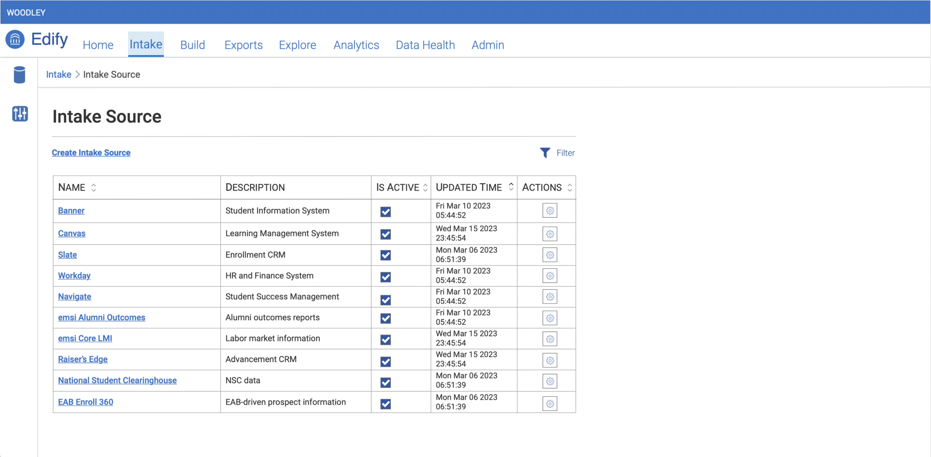The image size is (931, 457).
Task: Open the Data Health section
Action: click(425, 45)
